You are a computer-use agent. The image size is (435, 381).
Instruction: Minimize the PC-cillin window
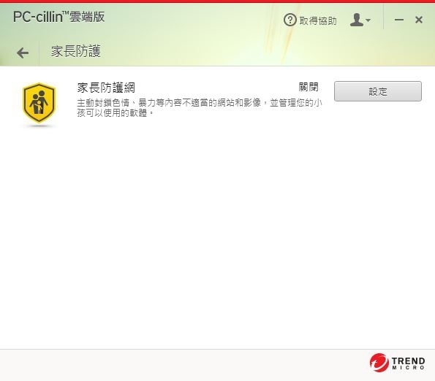[x=399, y=20]
